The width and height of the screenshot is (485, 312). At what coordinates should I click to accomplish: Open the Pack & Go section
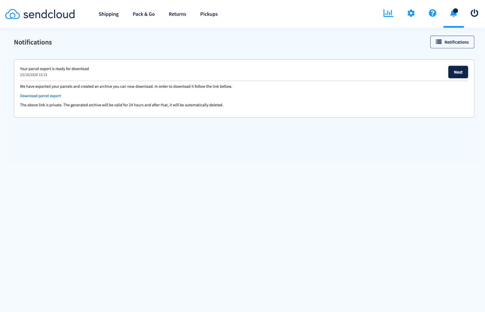(x=143, y=14)
